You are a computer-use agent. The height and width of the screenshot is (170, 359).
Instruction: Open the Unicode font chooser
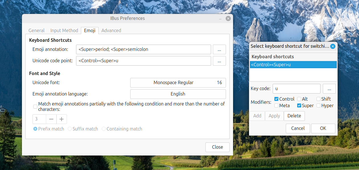pyautogui.click(x=178, y=83)
